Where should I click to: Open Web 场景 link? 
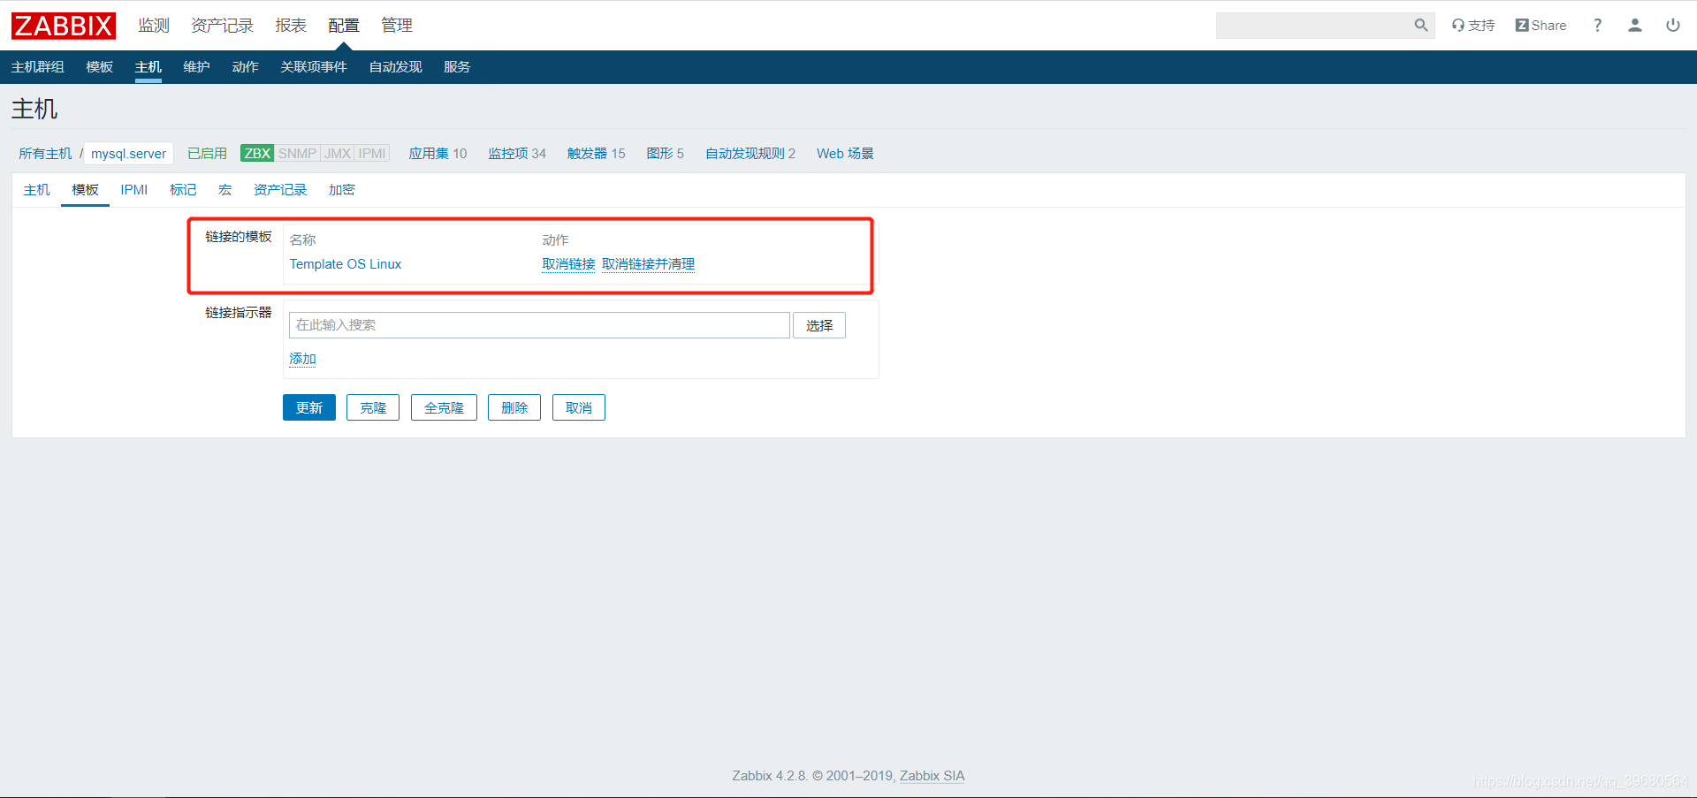845,153
